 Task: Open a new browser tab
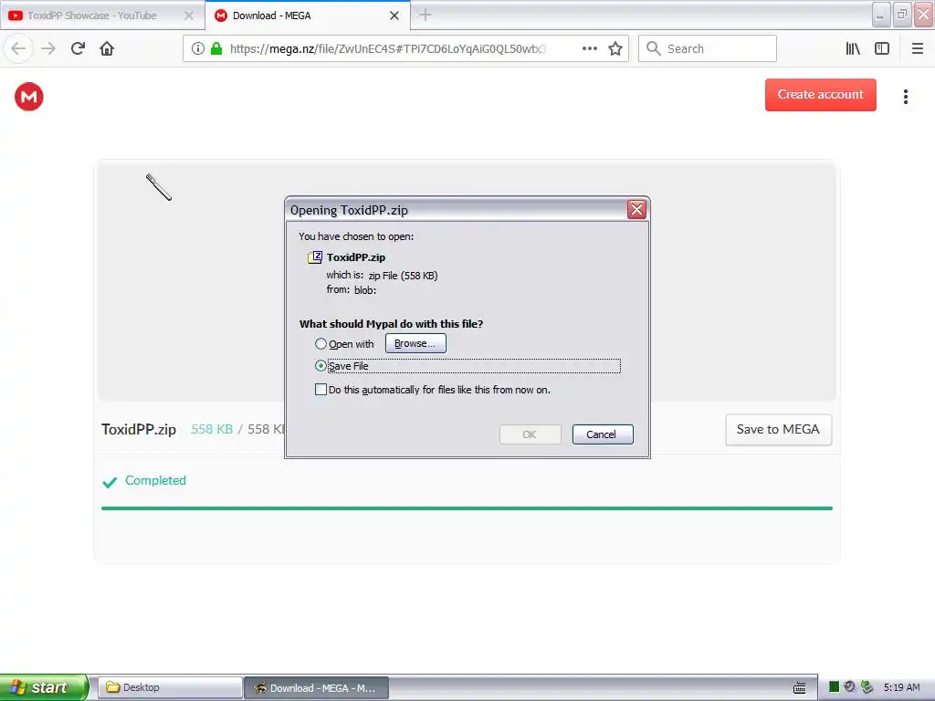[x=425, y=15]
